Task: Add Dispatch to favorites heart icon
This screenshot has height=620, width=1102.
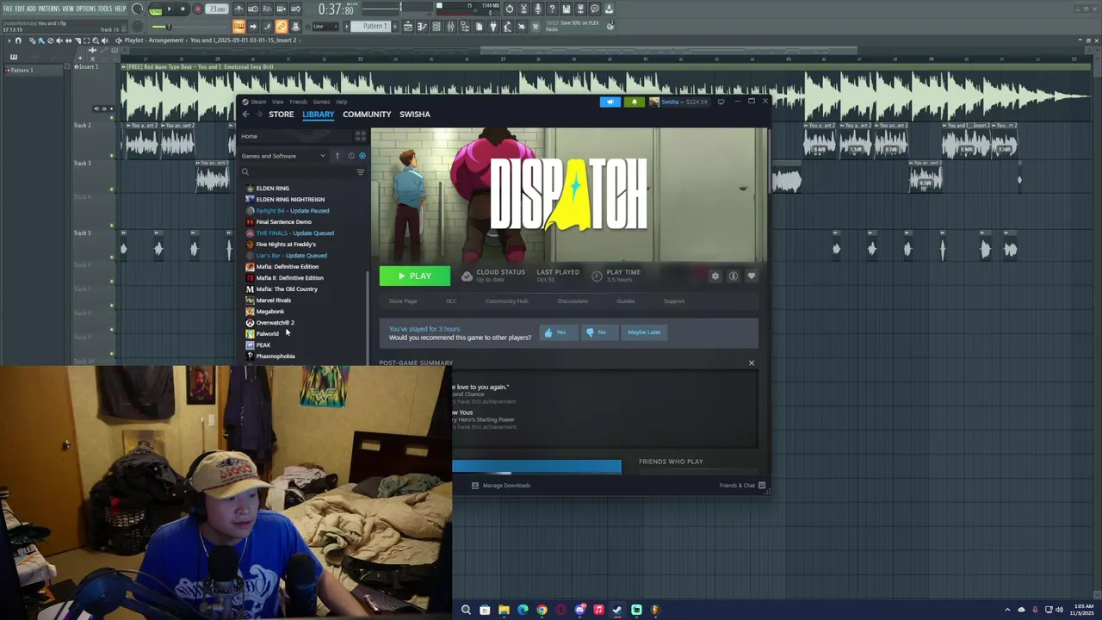Action: 752,276
